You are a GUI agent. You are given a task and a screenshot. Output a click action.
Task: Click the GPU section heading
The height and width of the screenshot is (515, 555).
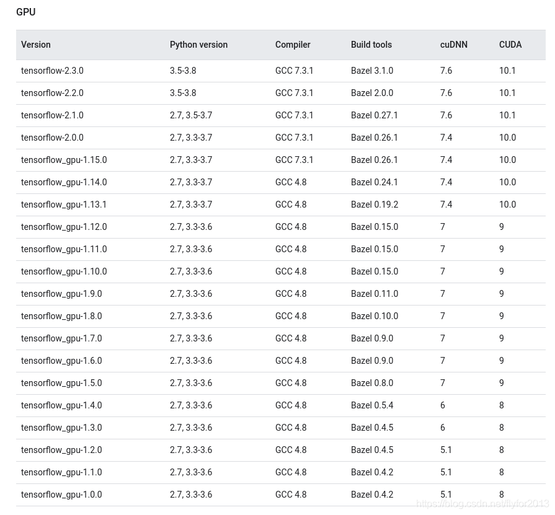pyautogui.click(x=26, y=12)
